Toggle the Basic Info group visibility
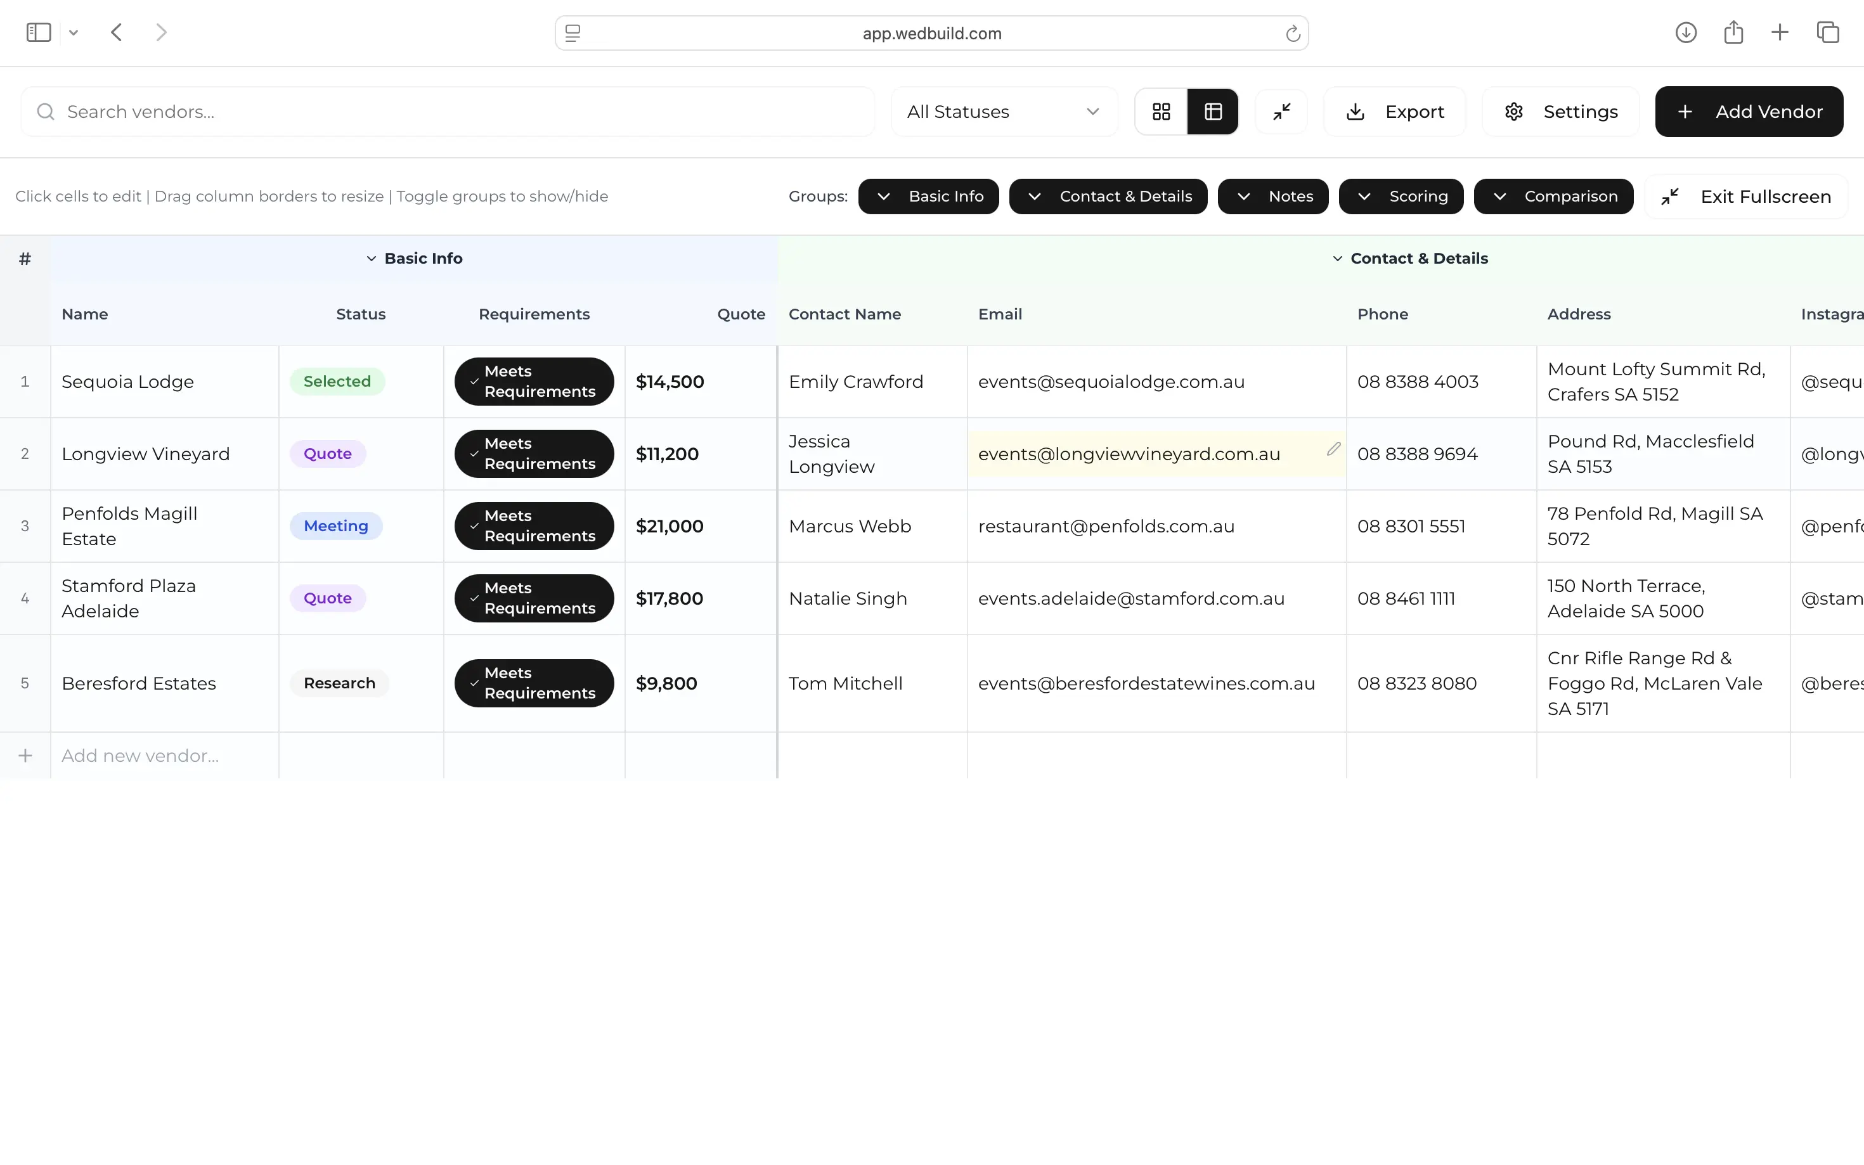The image size is (1864, 1165). 929,196
